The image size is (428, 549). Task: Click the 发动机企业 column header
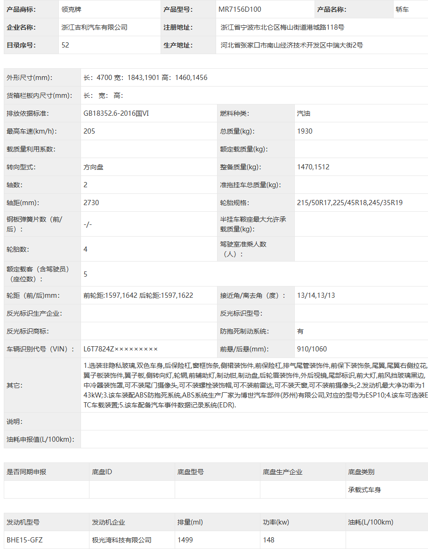point(108,522)
